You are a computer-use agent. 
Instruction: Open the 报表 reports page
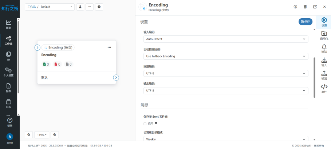click(x=8, y=87)
